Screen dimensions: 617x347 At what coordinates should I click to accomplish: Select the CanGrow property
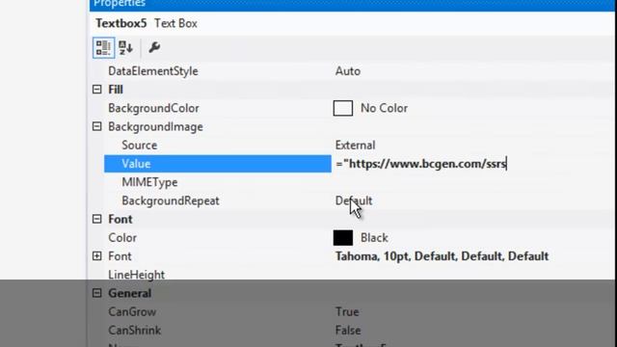click(132, 311)
